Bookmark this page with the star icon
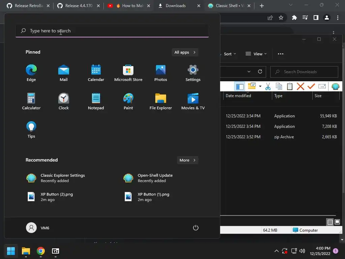Screen dimensions: 345x259 (281, 18)
